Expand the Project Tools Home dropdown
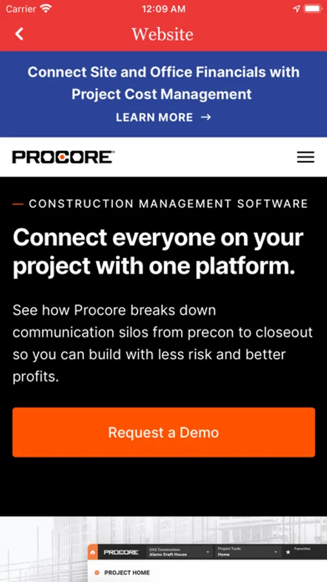The width and height of the screenshot is (327, 582). [248, 552]
